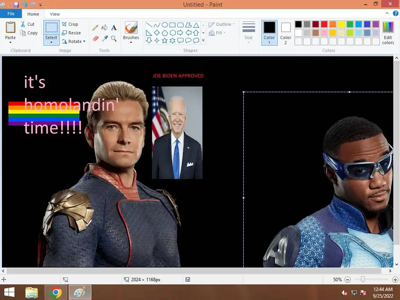Click the zoom in plus button
Viewport: 400px width, 300px height.
(395, 280)
